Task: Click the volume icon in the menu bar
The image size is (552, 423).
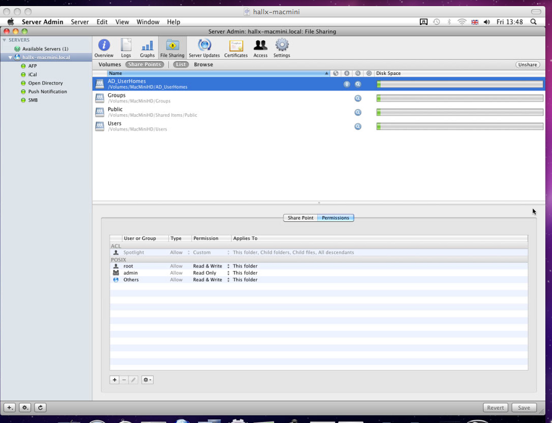Action: [486, 22]
